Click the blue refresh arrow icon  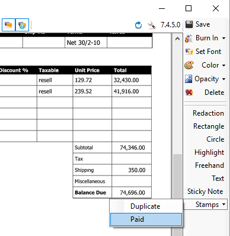138,25
